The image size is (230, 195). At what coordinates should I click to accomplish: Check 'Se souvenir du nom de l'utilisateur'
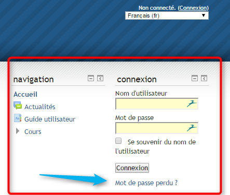coord(118,141)
